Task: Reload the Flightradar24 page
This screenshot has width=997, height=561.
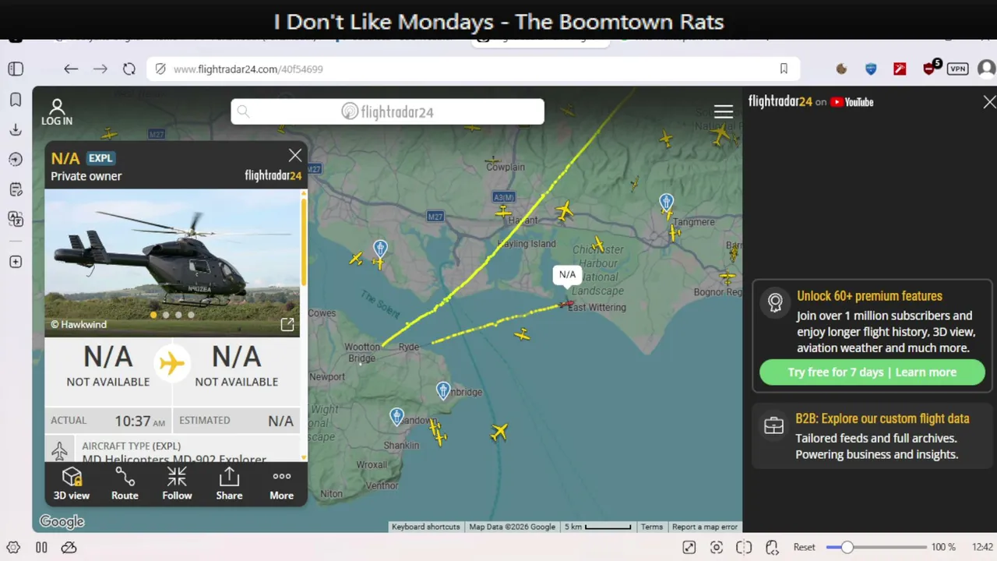Action: pos(129,69)
